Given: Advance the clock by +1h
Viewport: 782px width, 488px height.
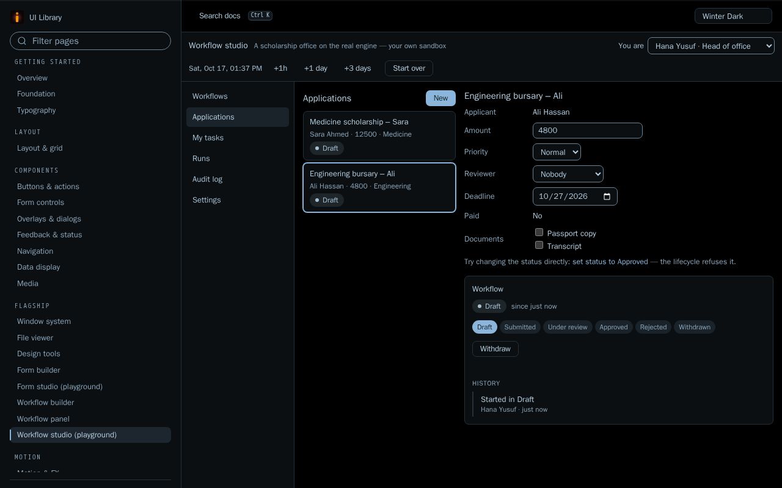Looking at the screenshot, I should [x=280, y=68].
